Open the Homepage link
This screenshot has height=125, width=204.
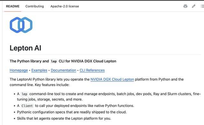[19, 70]
